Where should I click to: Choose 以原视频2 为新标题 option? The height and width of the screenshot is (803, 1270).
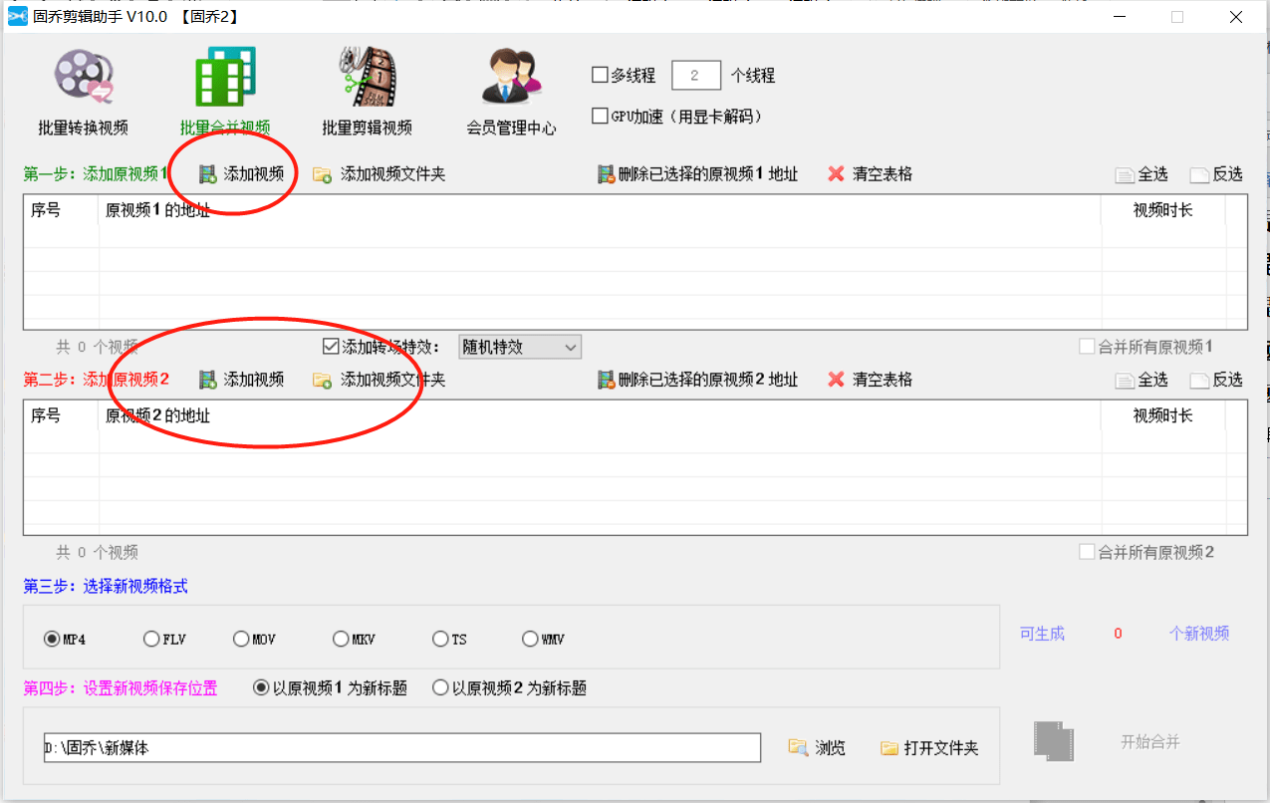coord(440,688)
